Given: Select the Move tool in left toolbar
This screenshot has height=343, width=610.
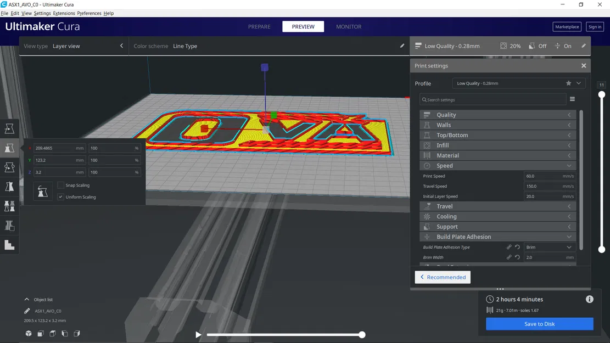Looking at the screenshot, I should point(9,128).
